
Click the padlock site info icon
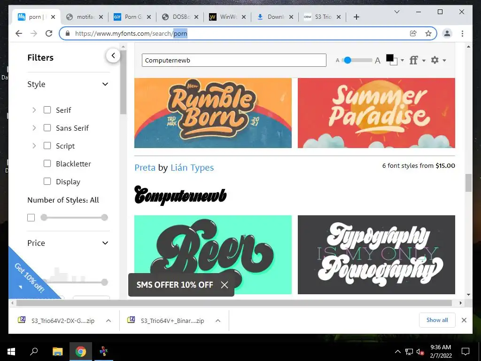(x=68, y=33)
